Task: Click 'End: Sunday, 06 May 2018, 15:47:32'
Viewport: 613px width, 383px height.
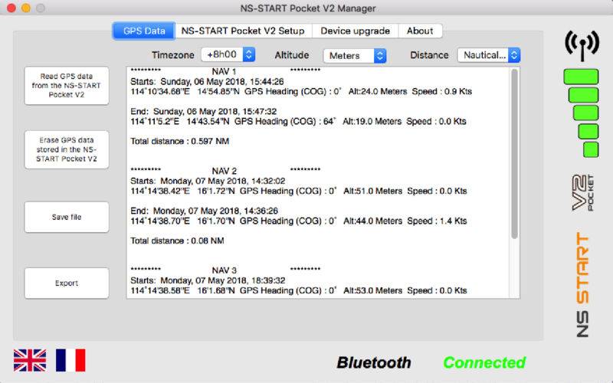Action: pyautogui.click(x=204, y=111)
